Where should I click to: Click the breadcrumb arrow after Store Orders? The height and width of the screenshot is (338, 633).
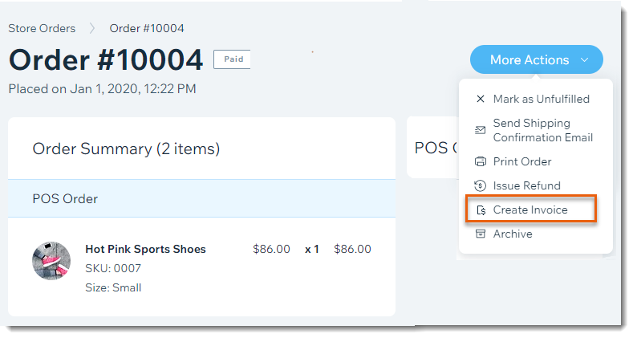point(92,28)
